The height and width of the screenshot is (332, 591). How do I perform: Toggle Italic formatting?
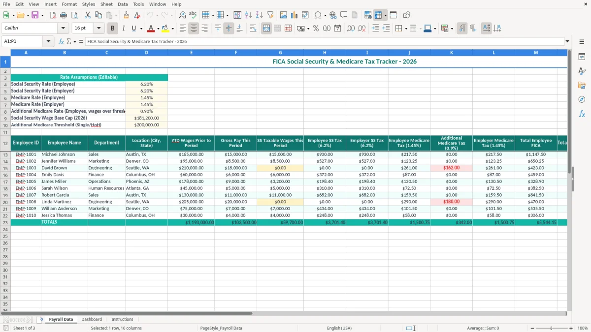(x=124, y=29)
